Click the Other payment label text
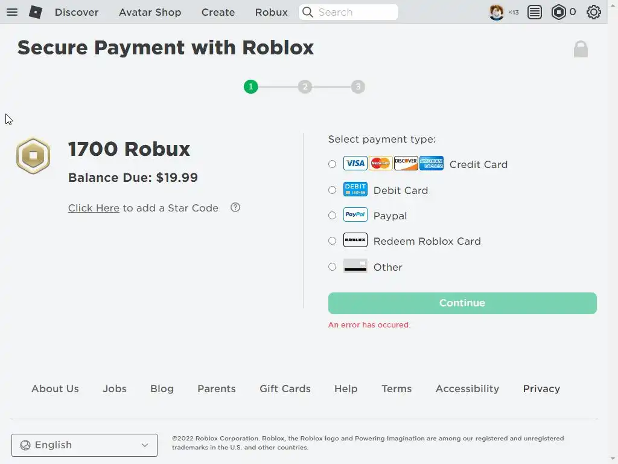The width and height of the screenshot is (618, 464). pyautogui.click(x=388, y=267)
